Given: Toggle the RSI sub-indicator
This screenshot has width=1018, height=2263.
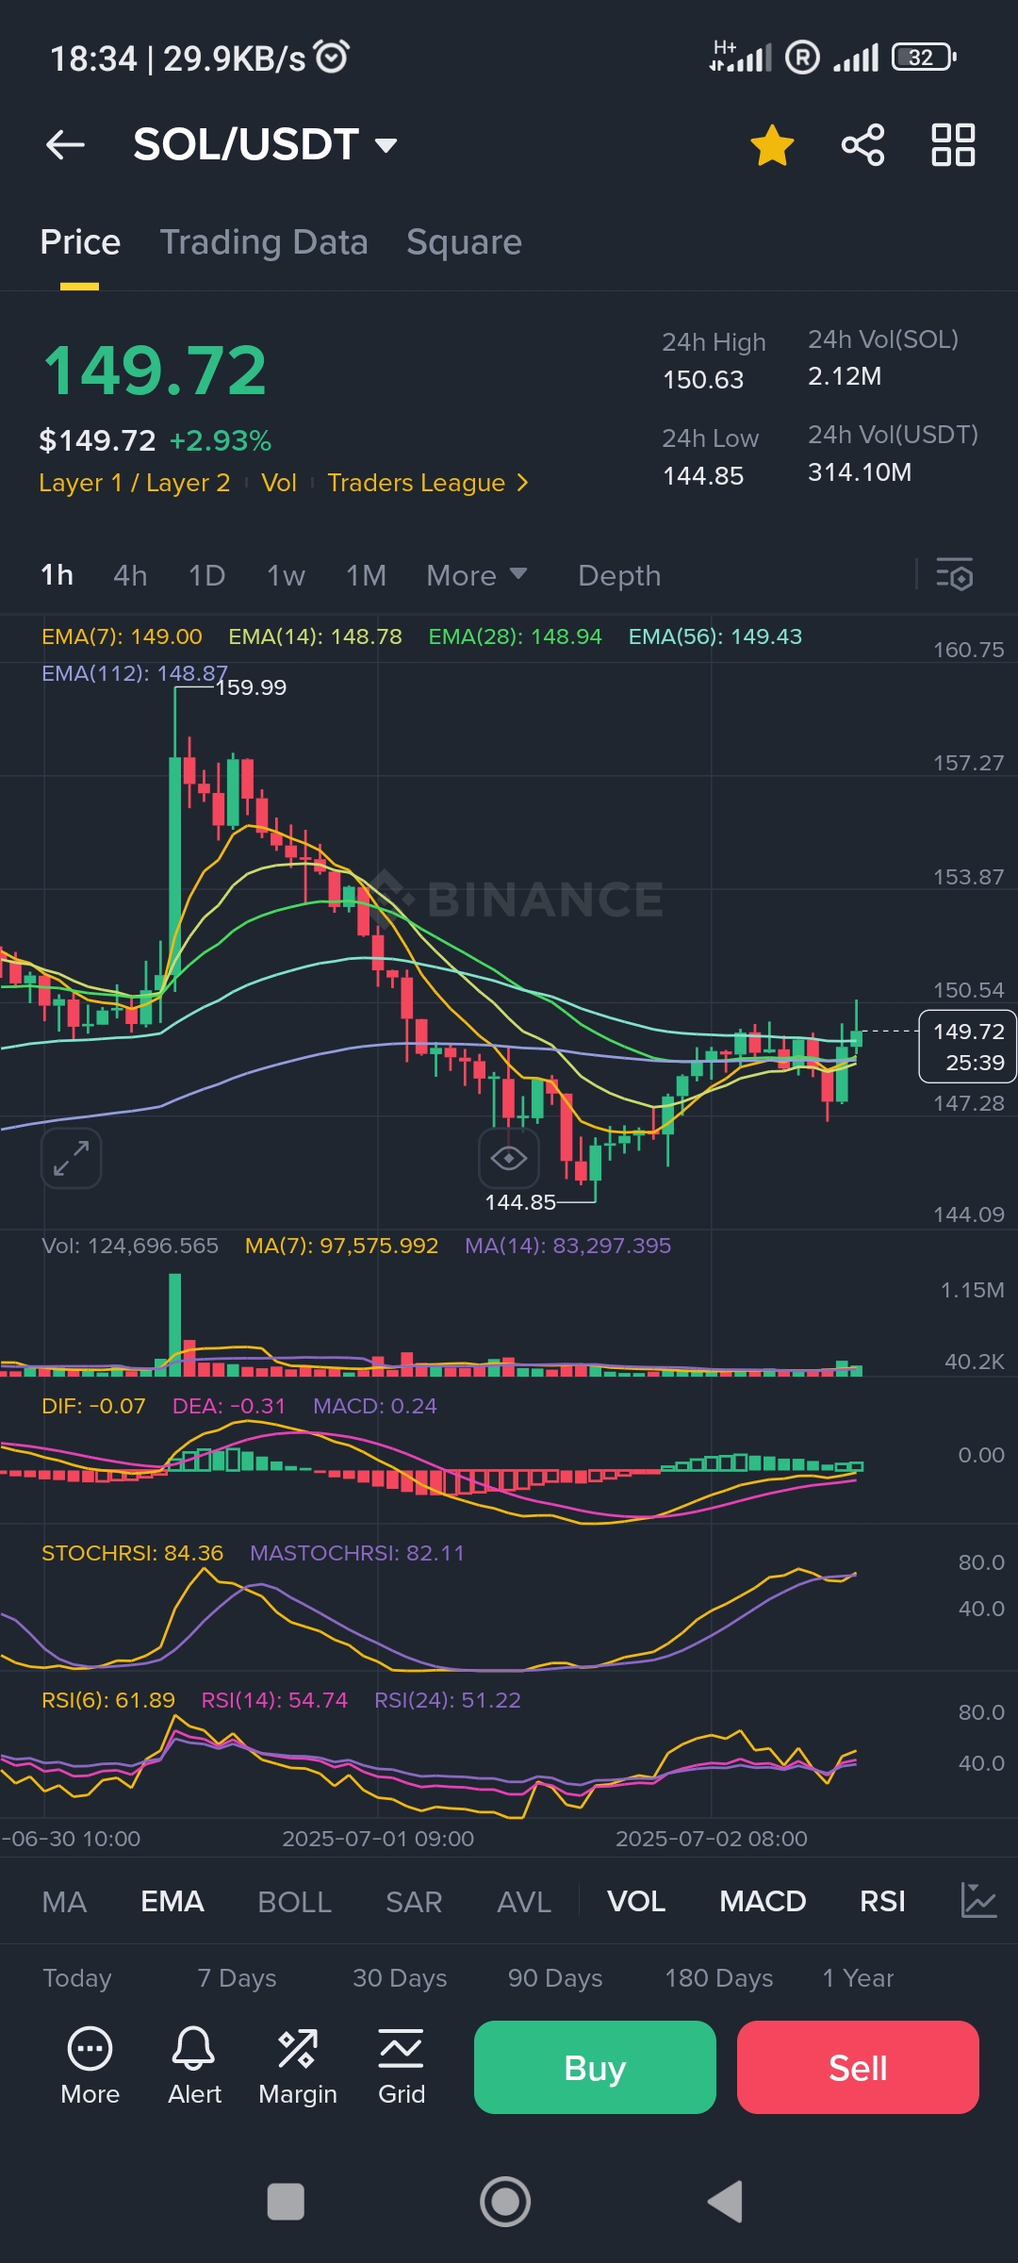Looking at the screenshot, I should pyautogui.click(x=882, y=1902).
